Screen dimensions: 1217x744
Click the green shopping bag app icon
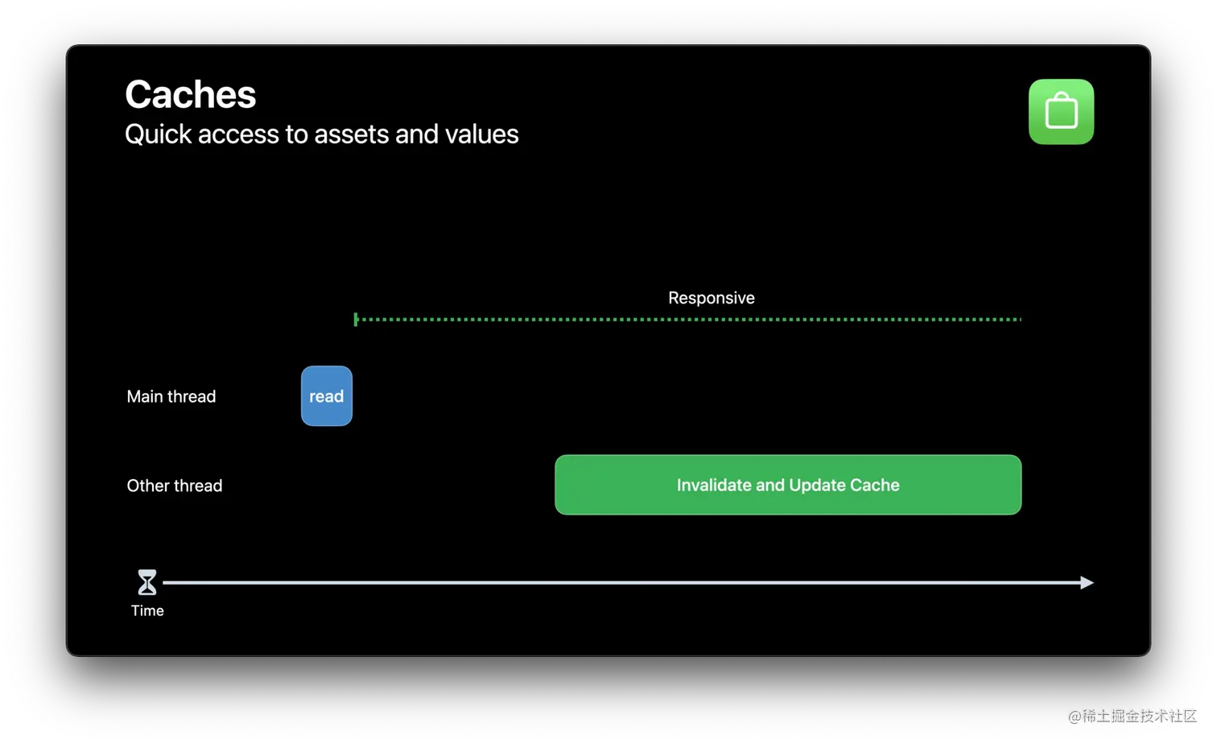1061,112
